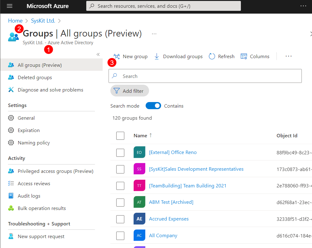Click the Audit logs sidebar icon
This screenshot has height=248, width=312.
click(x=10, y=196)
